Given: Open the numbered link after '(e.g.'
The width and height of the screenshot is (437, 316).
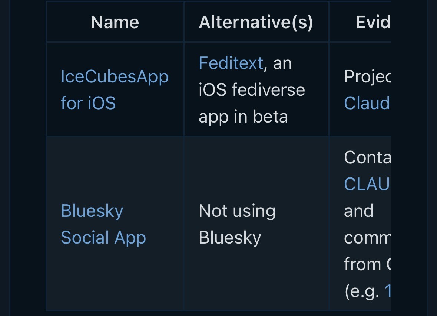Looking at the screenshot, I should [x=388, y=291].
